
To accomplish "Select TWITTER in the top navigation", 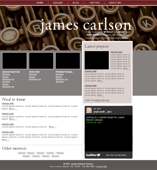I will click(x=94, y=3).
